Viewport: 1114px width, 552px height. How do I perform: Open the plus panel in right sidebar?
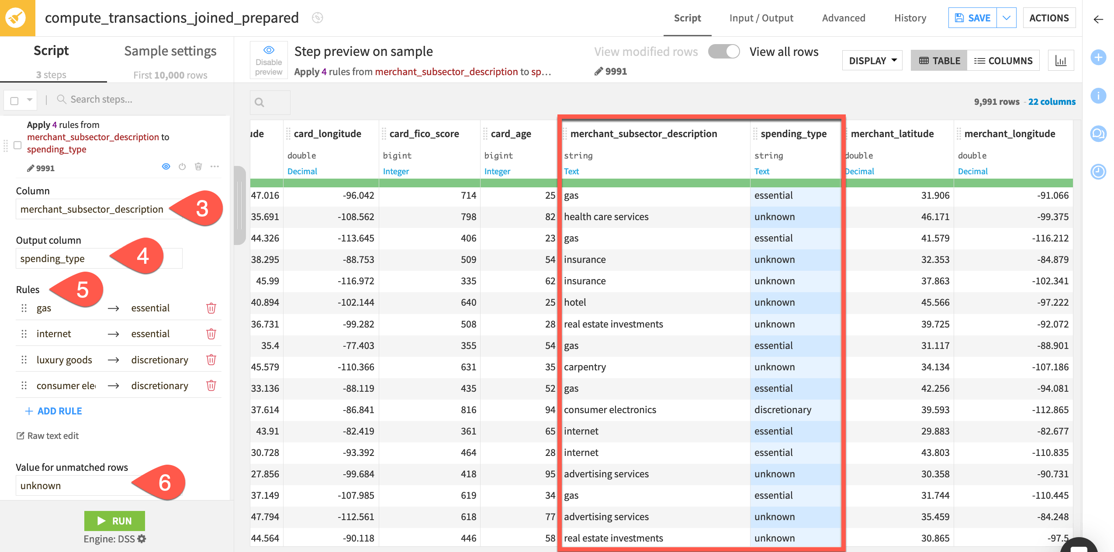(1098, 57)
